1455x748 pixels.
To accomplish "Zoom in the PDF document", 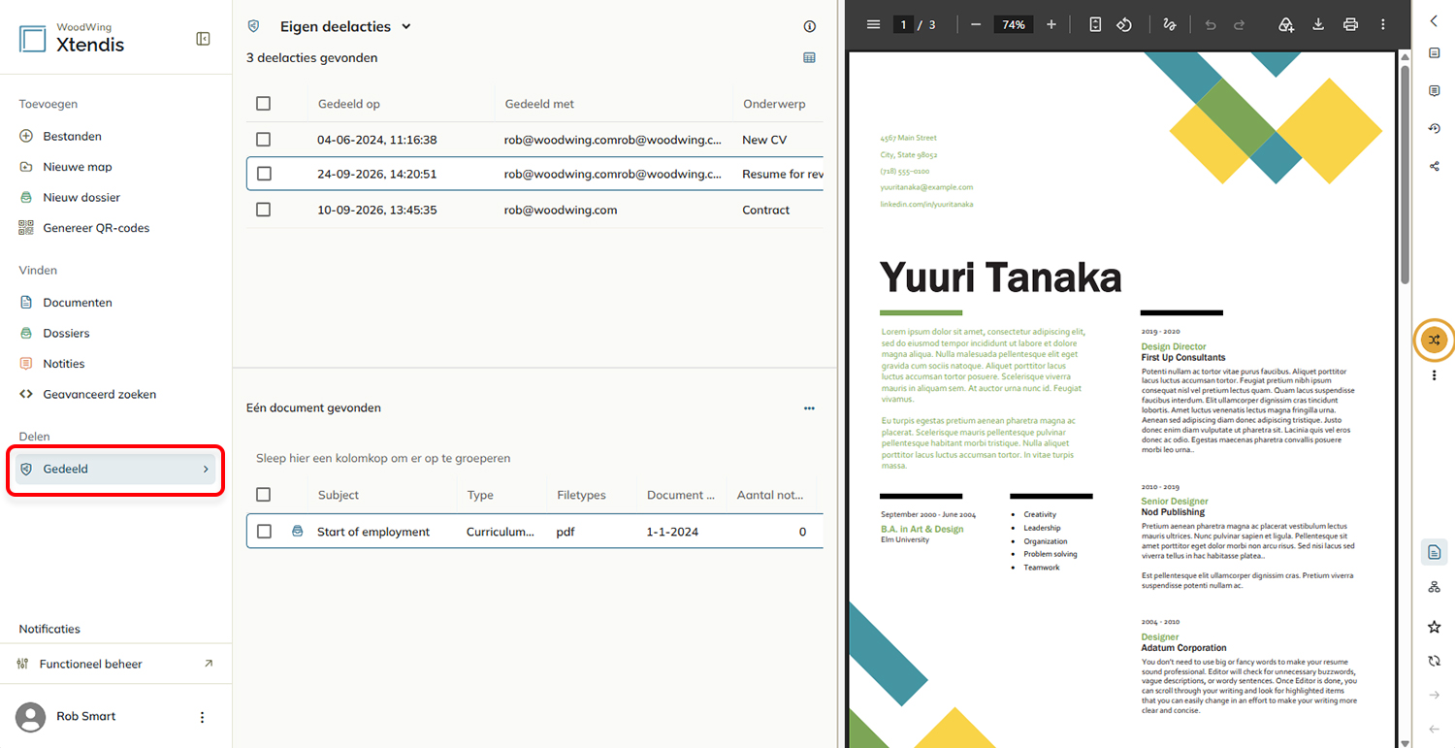I will [x=1051, y=24].
